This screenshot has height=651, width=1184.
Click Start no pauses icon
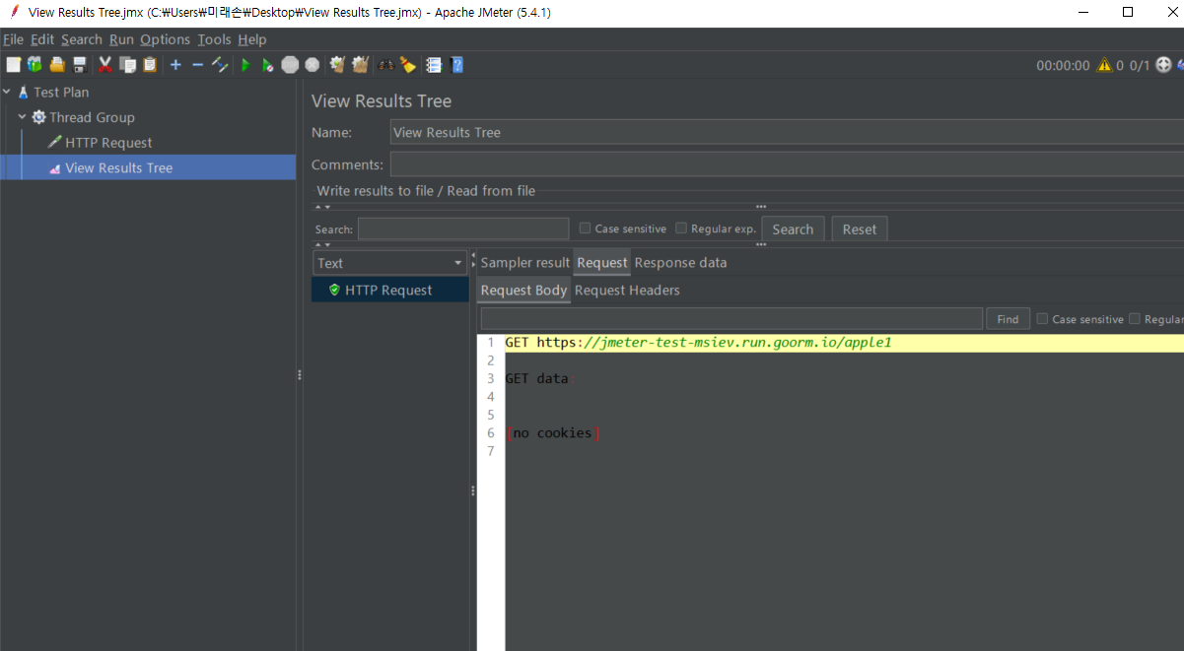tap(267, 65)
